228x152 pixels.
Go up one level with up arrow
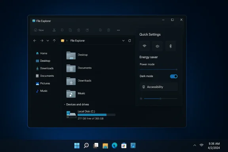point(54,41)
